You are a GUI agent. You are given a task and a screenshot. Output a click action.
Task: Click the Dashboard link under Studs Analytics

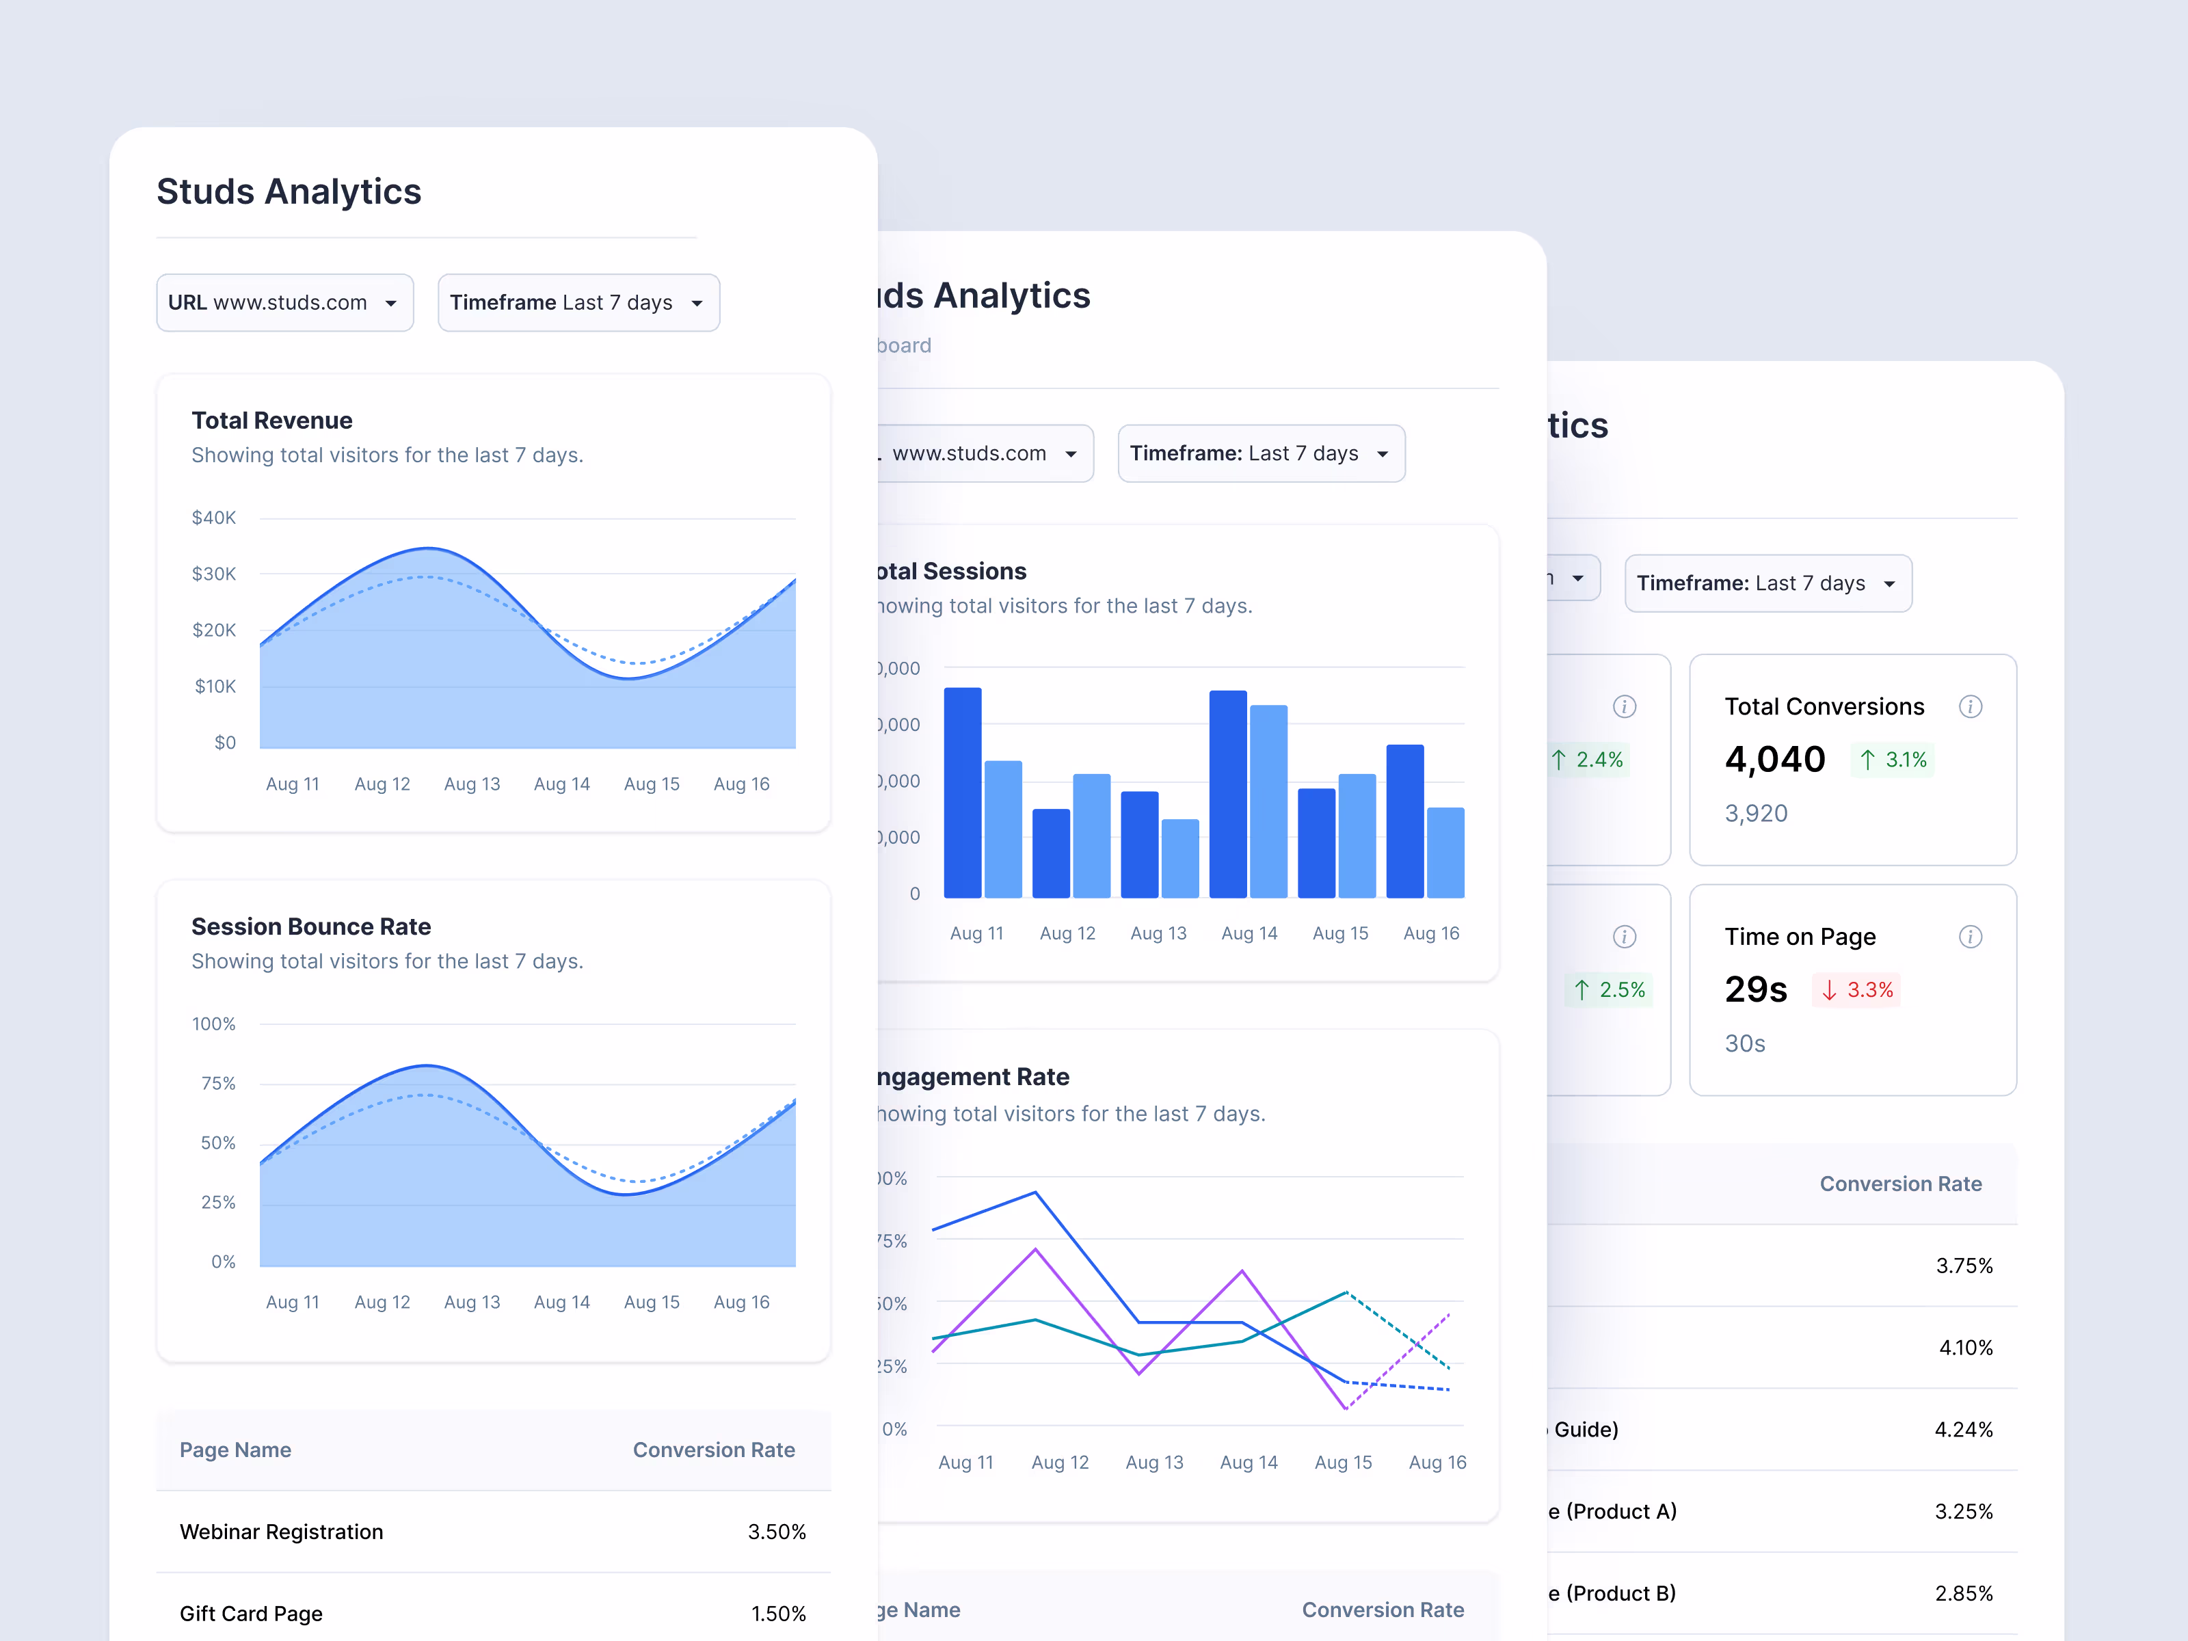click(902, 345)
